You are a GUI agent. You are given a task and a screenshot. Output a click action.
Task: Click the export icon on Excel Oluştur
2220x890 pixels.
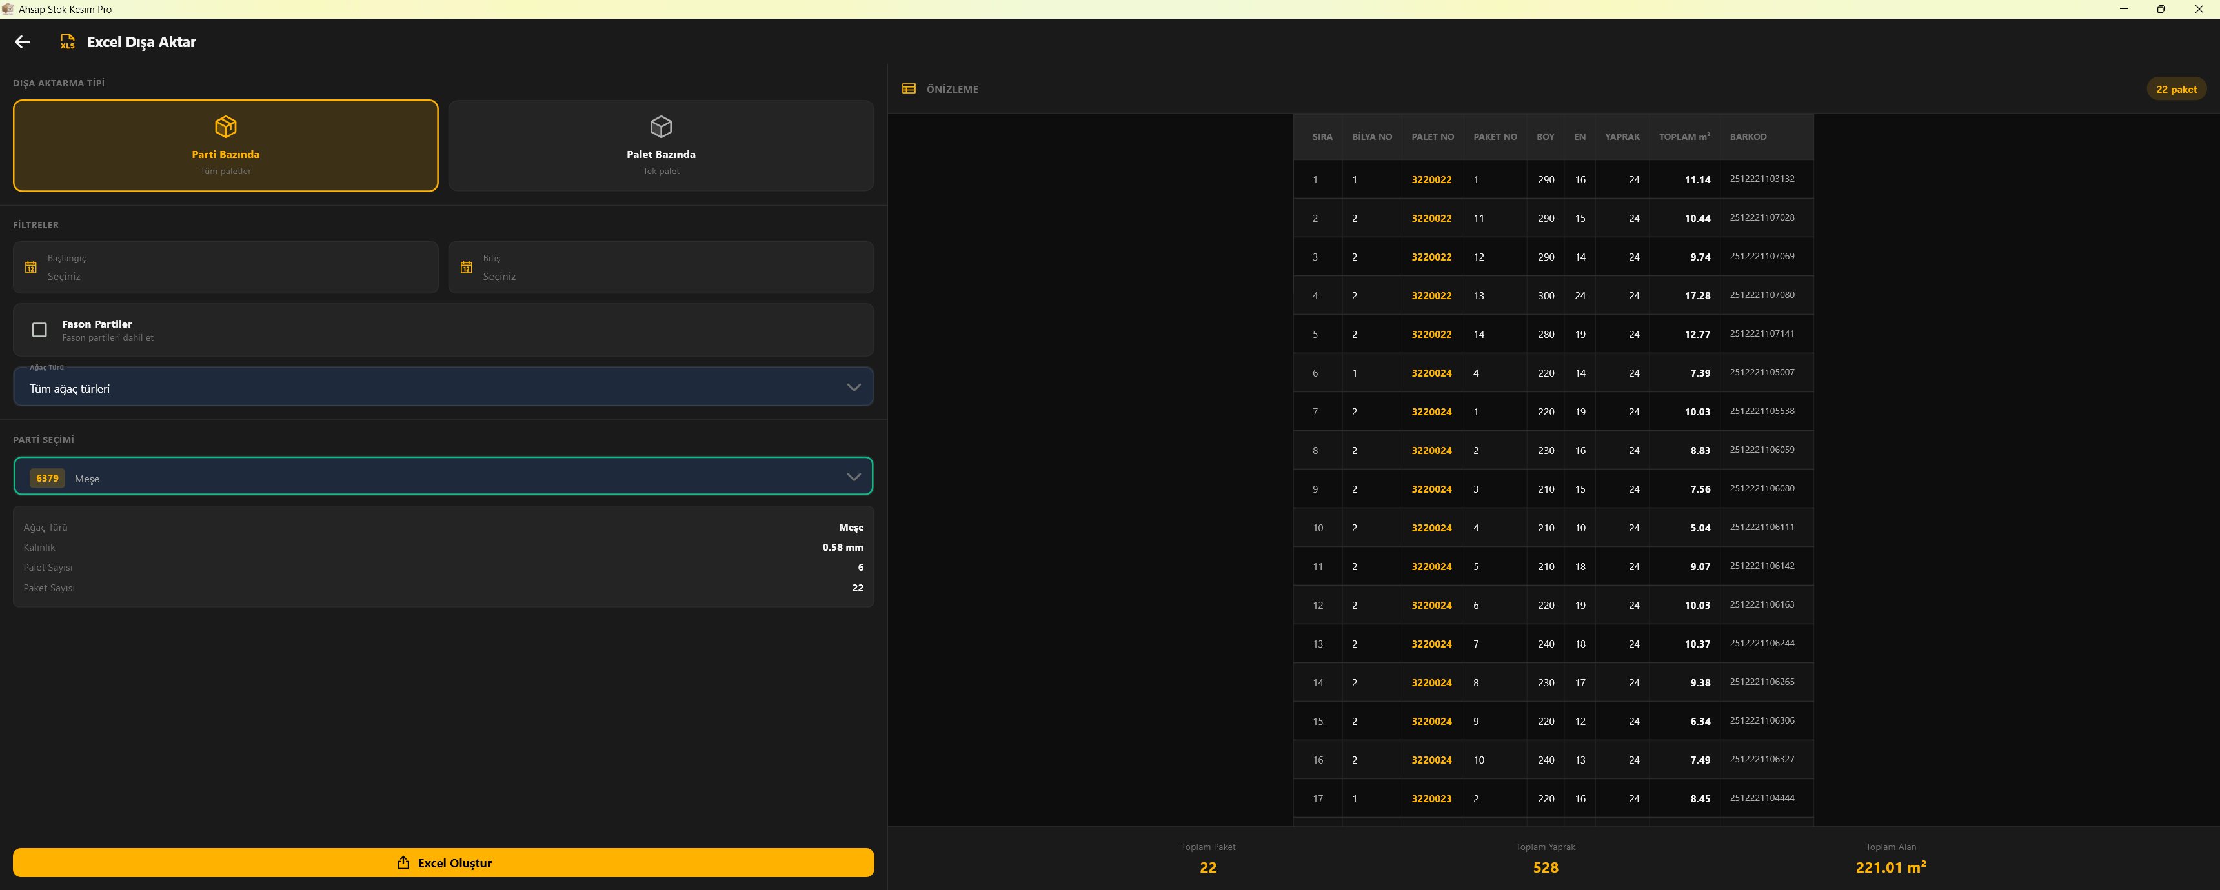tap(403, 862)
